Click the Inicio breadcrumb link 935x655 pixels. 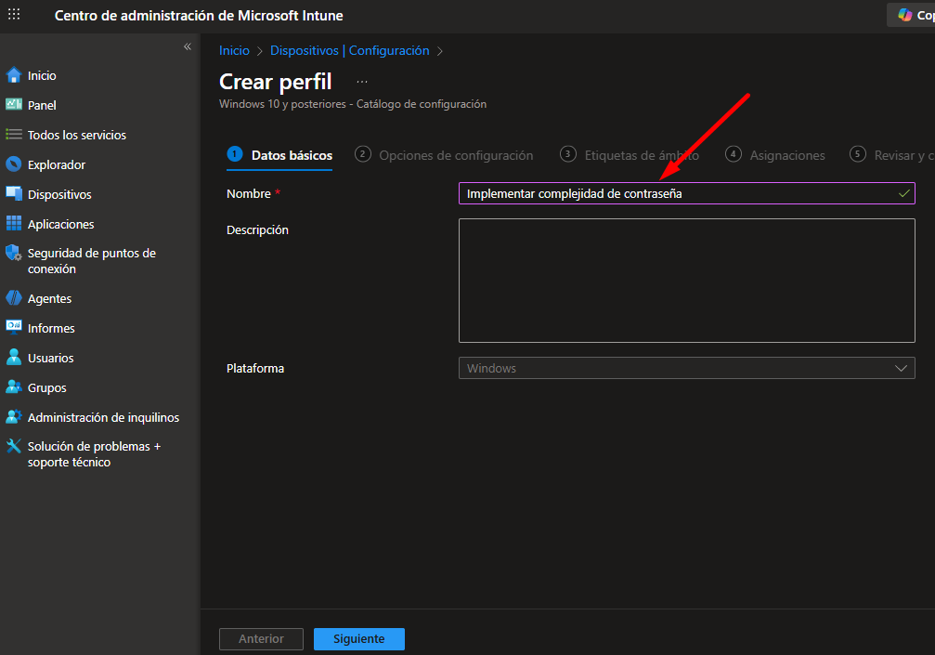point(234,51)
